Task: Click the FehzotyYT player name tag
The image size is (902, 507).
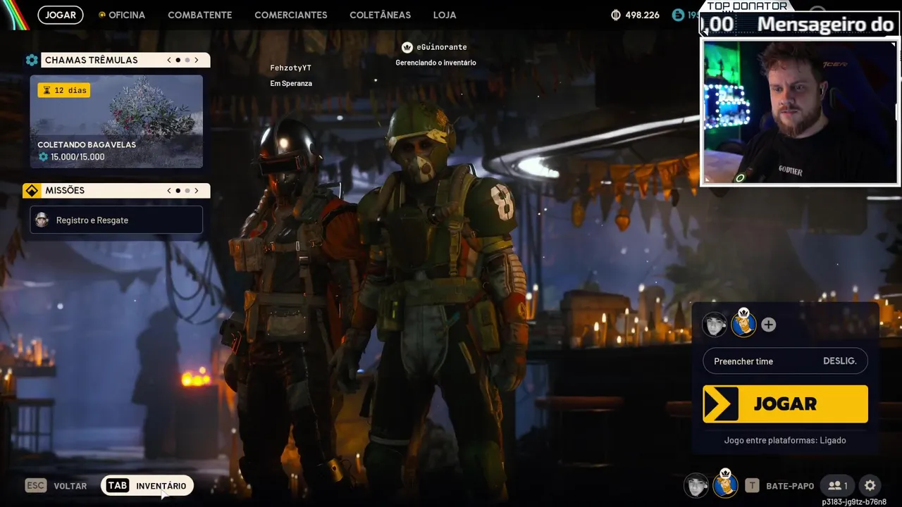Action: click(291, 68)
